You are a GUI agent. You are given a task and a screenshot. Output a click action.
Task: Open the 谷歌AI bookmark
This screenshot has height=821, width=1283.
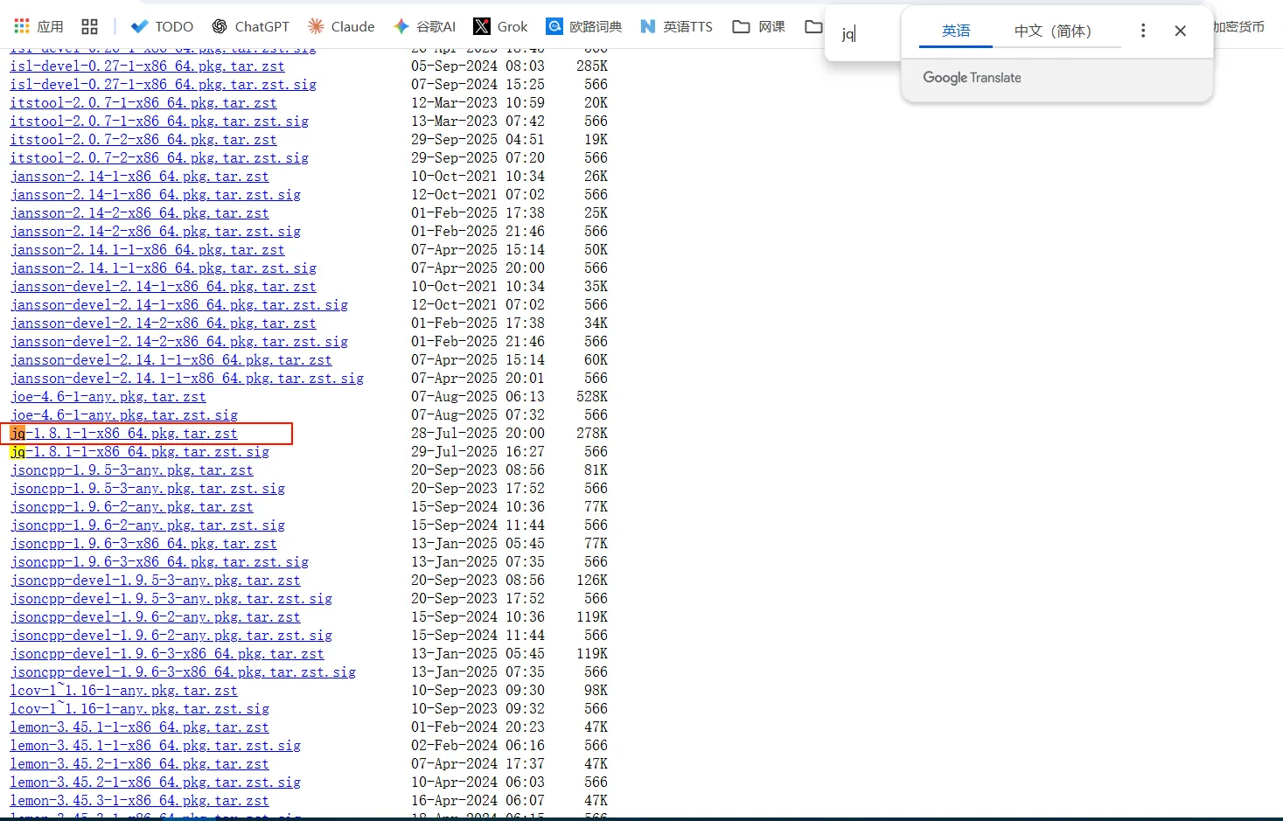pyautogui.click(x=425, y=26)
